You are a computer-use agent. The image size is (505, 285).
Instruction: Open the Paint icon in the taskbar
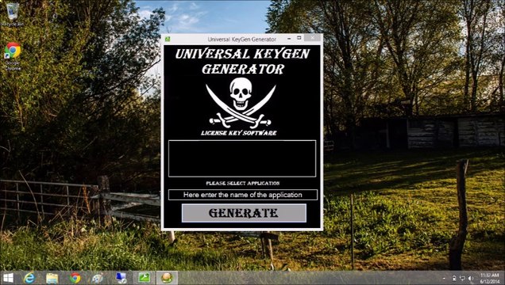pos(97,278)
